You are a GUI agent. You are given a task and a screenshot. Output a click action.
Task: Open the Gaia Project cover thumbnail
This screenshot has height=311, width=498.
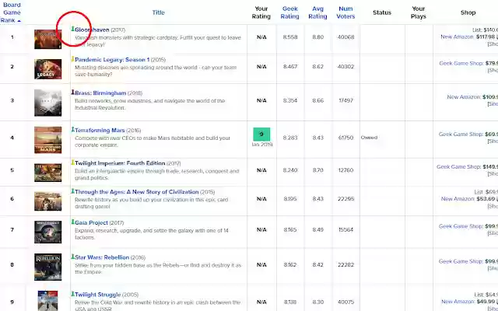pos(48,232)
